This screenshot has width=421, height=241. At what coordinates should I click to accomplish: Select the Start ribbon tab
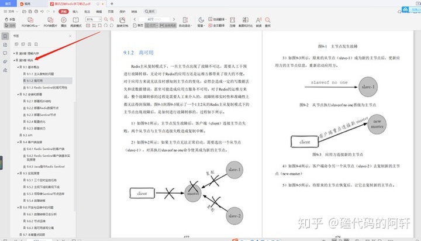[64, 12]
